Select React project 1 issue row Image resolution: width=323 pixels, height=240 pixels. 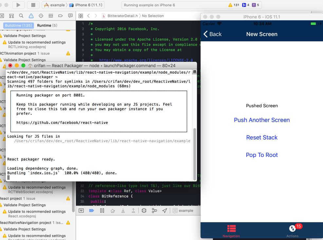point(35,198)
